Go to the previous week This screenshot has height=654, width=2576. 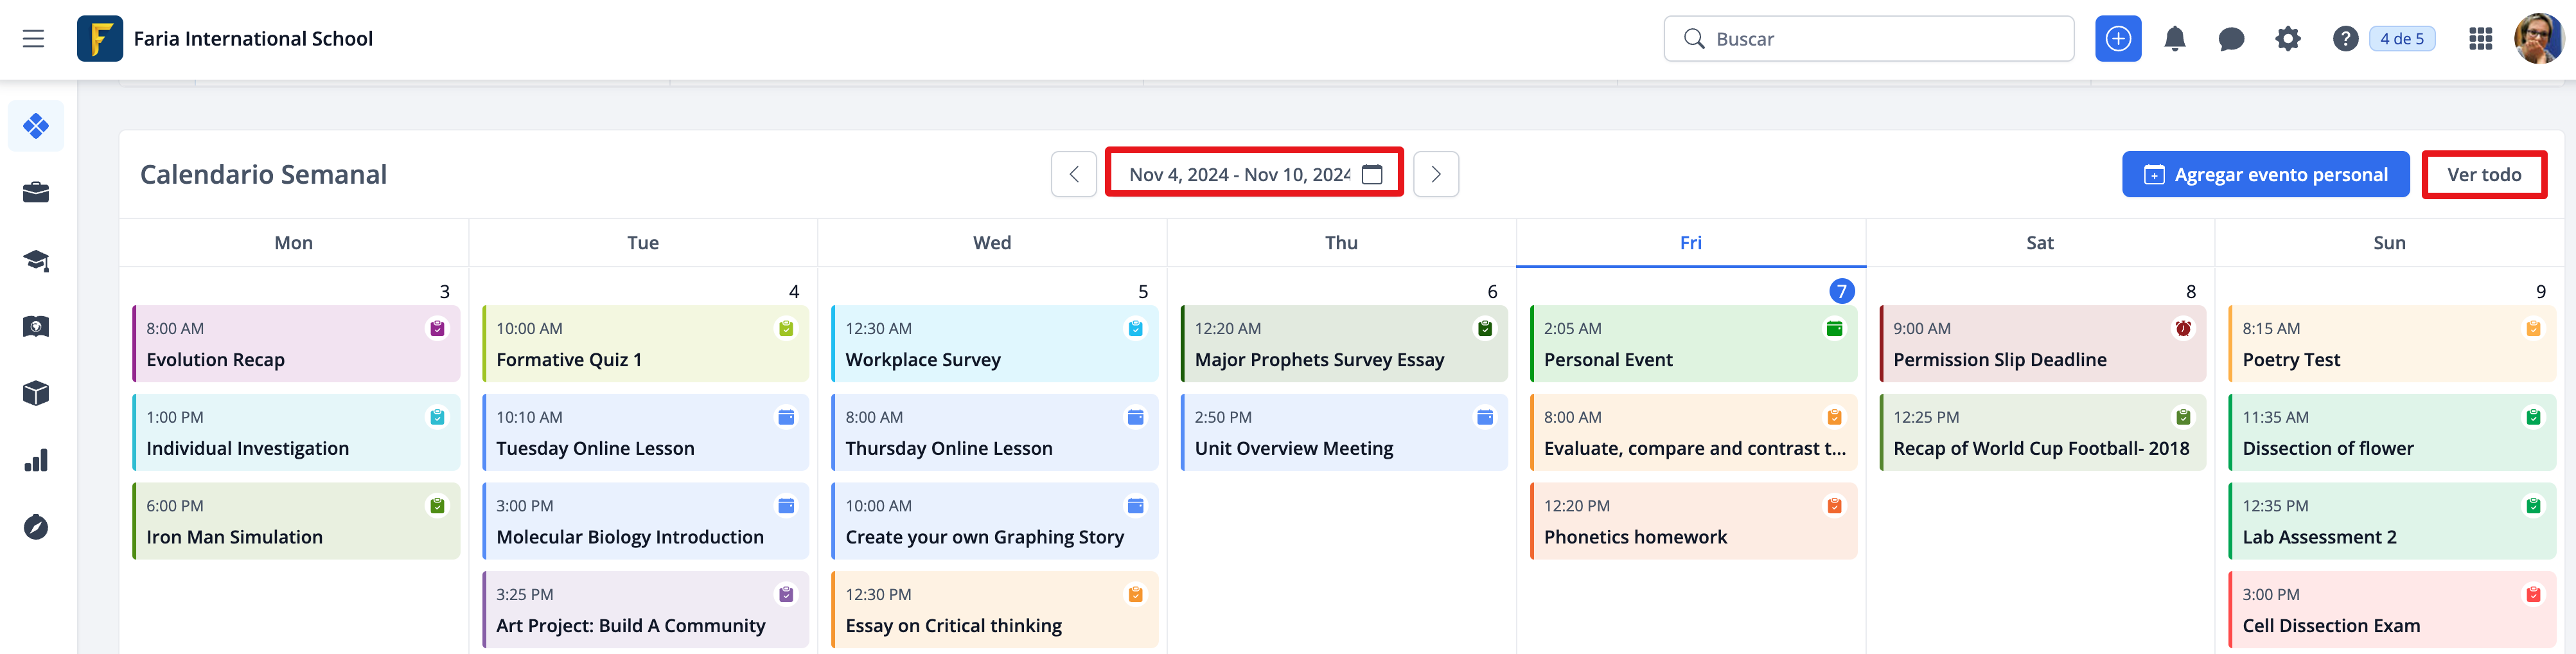1073,174
